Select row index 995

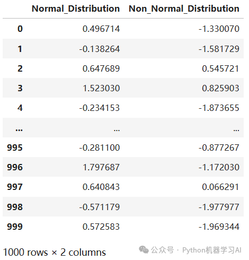[15, 148]
